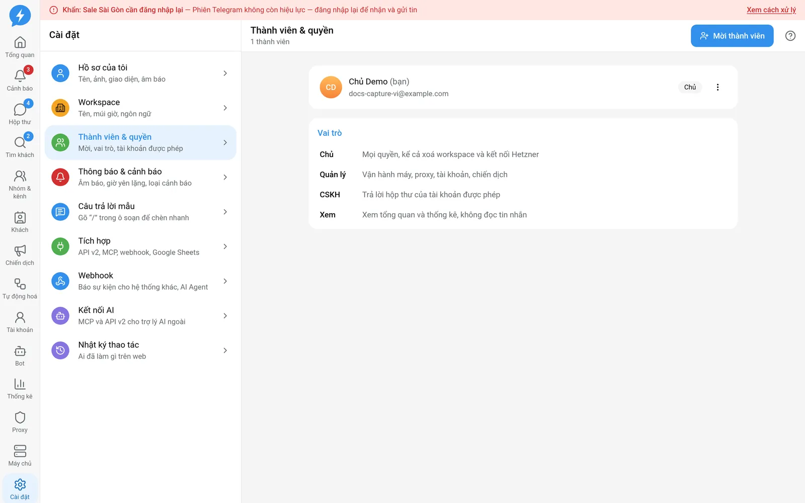
Task: Select the Thành viên & quyền settings item
Action: (140, 143)
